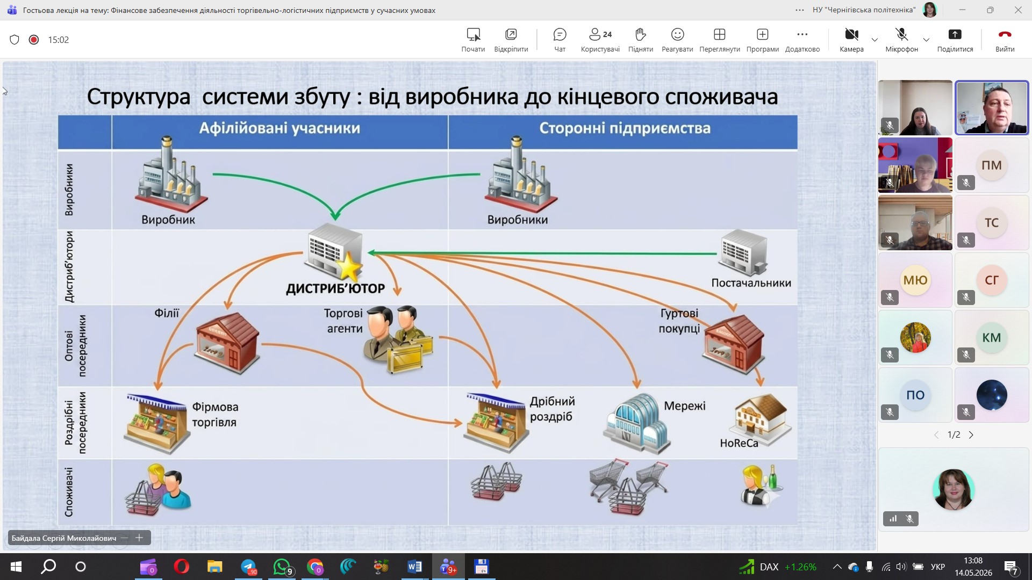
Task: Click Торгові агенти label on slide
Action: click(344, 321)
